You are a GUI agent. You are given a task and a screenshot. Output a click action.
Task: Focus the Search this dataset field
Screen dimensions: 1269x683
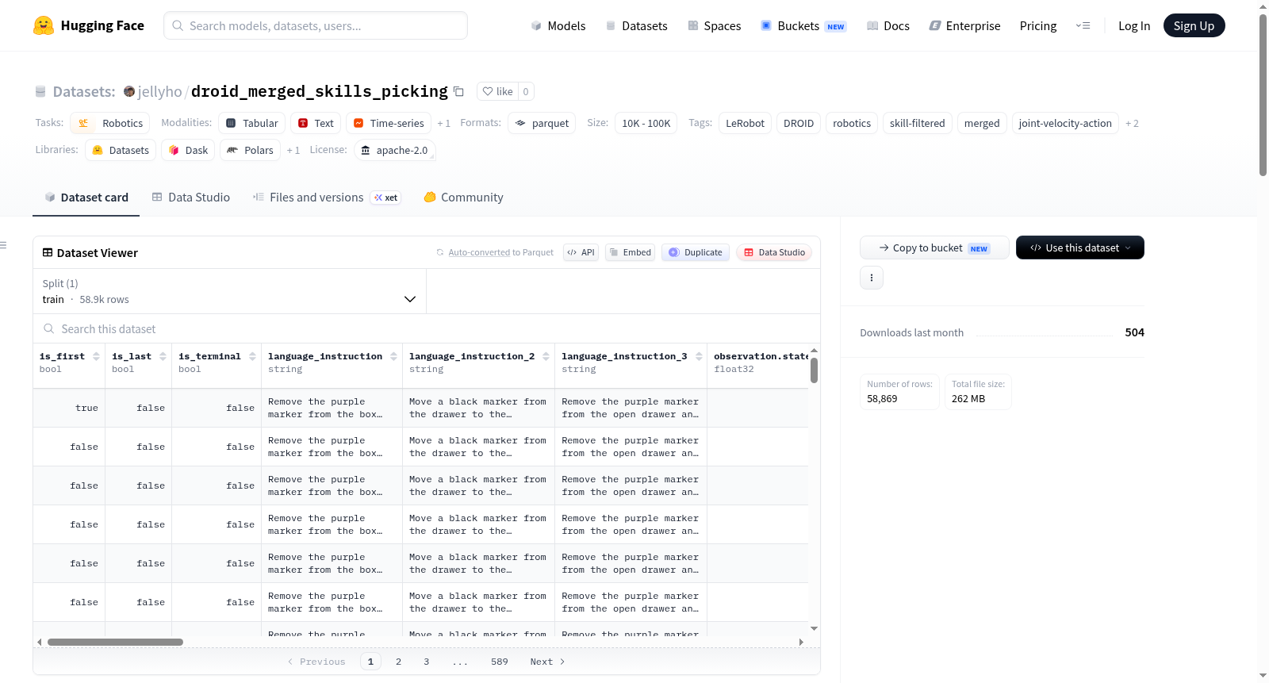(427, 329)
